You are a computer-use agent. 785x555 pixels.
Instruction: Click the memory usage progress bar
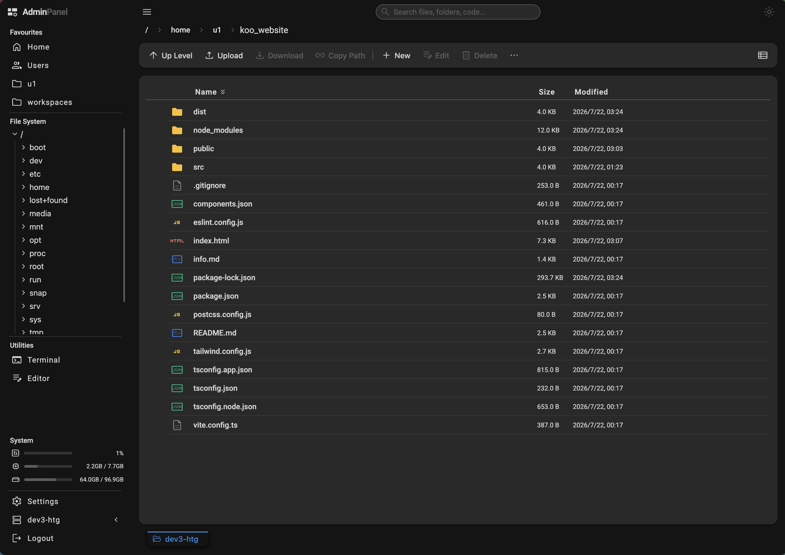click(48, 466)
